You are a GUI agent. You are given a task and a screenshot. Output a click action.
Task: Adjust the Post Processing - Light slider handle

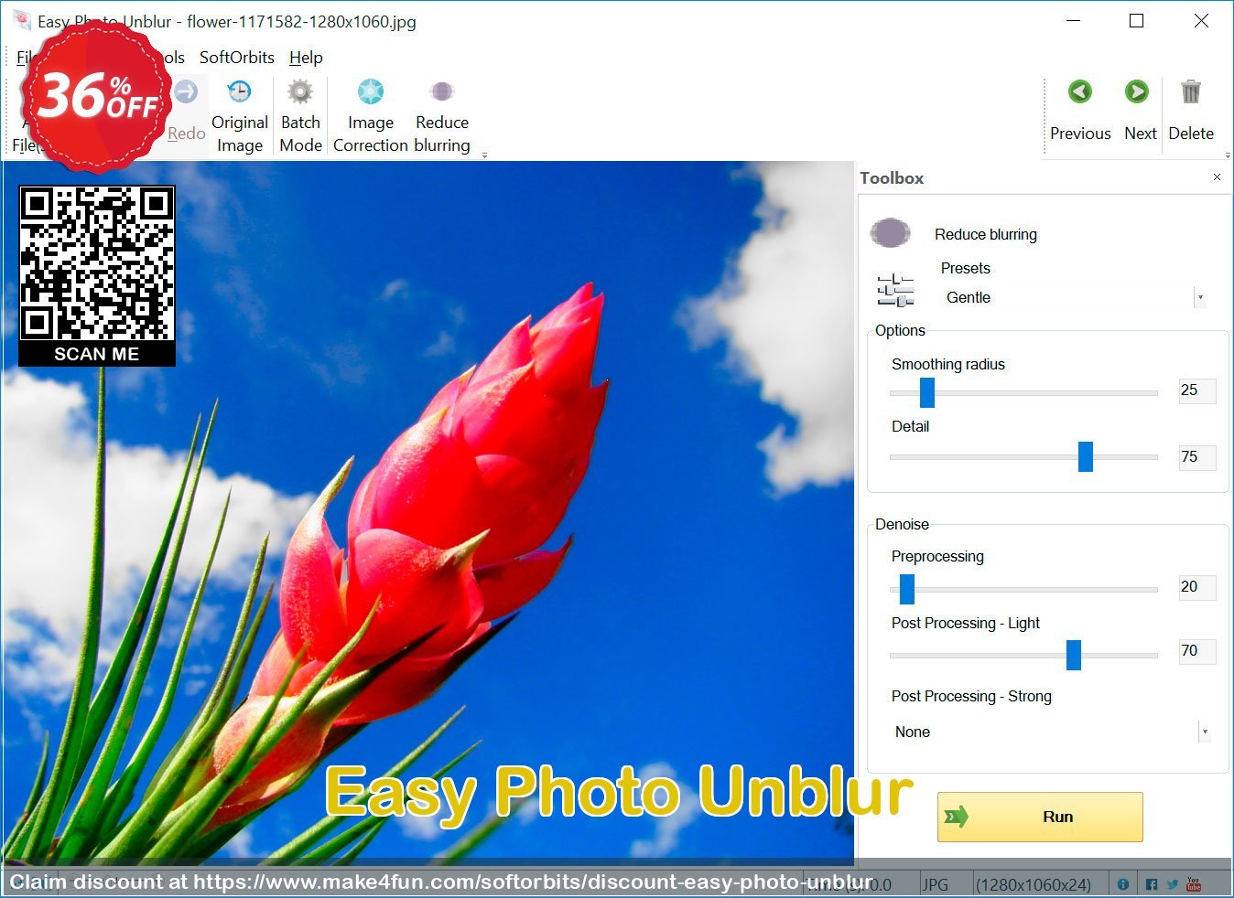tap(1074, 655)
